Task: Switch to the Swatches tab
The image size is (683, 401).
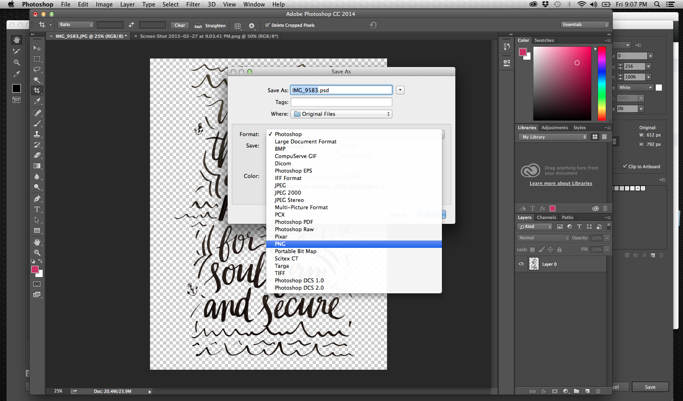Action: coord(544,41)
